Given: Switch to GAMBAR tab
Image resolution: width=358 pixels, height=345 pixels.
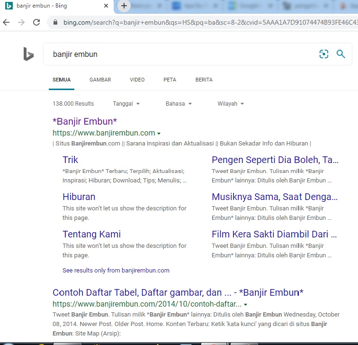Looking at the screenshot, I should coord(100,80).
